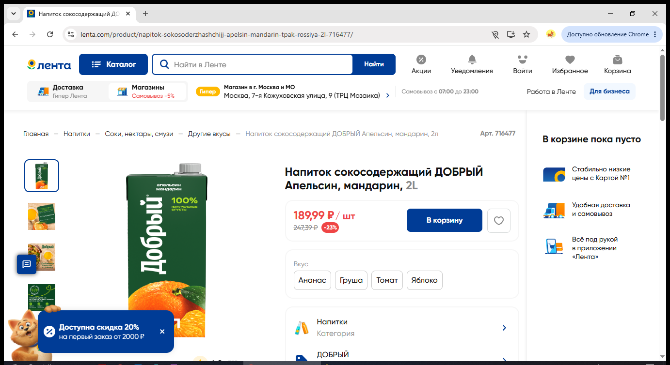Select the Магазины pickup option

coord(147,91)
